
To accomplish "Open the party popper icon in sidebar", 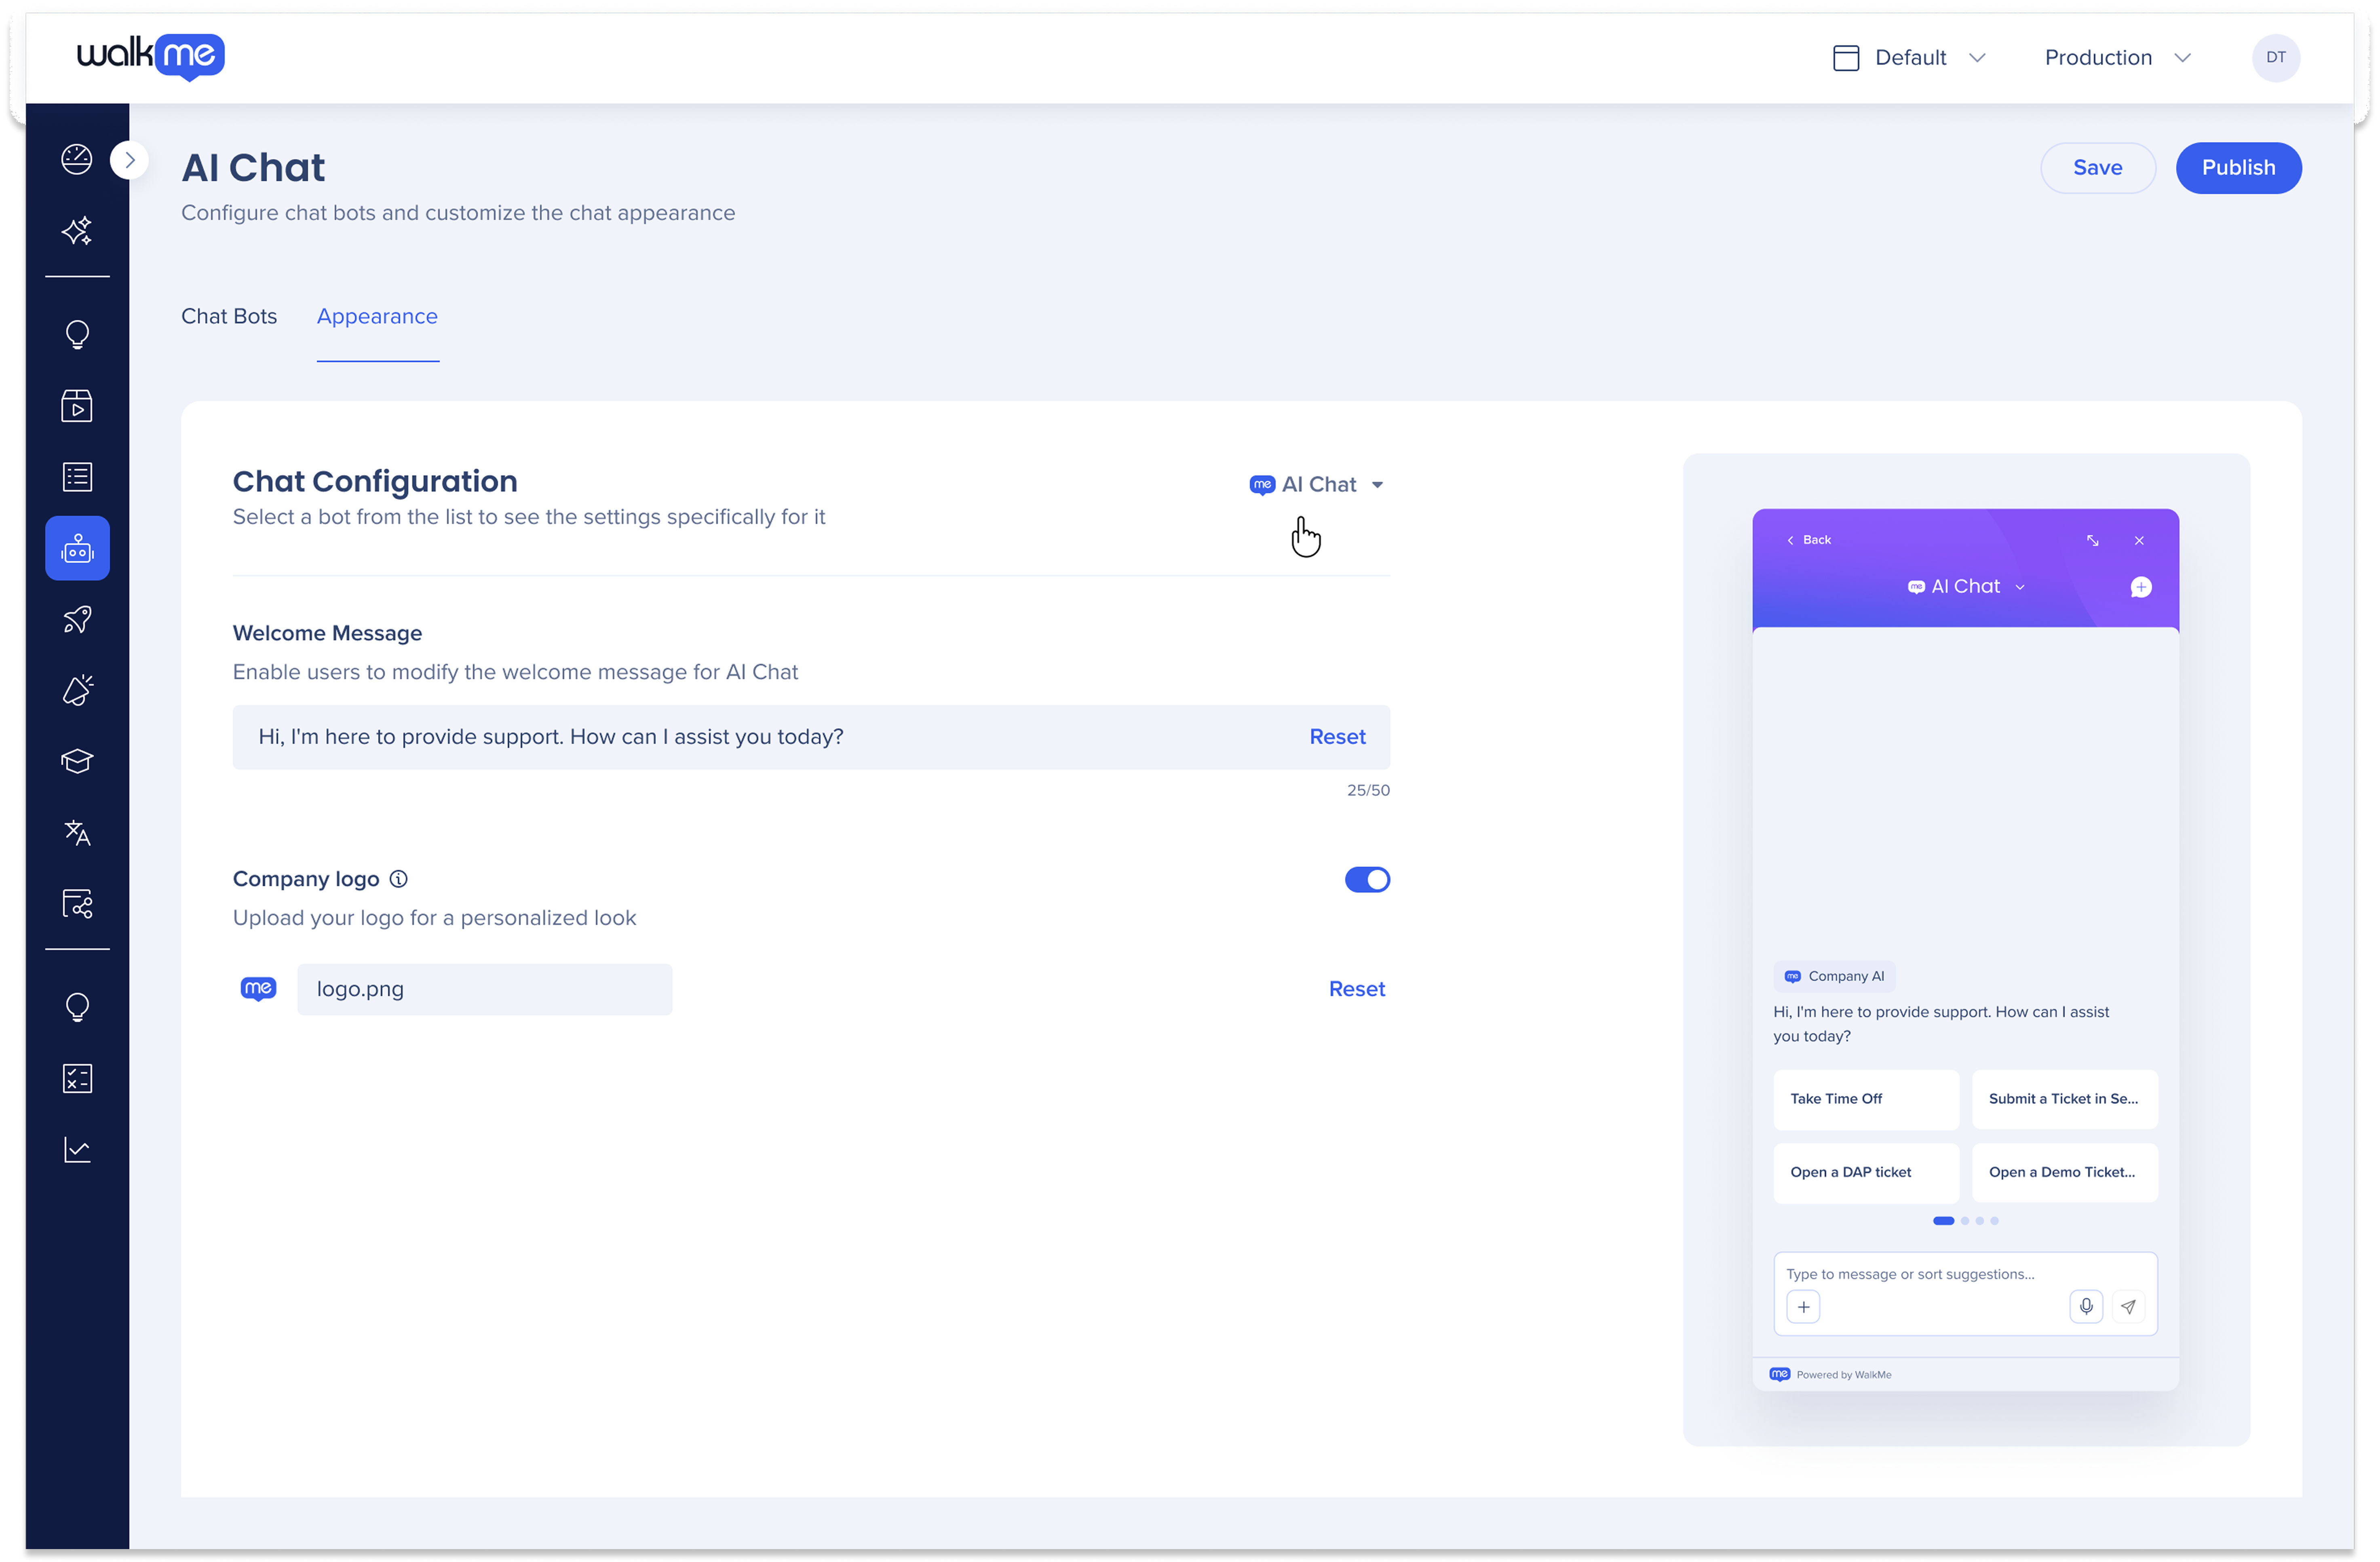I will click(77, 690).
